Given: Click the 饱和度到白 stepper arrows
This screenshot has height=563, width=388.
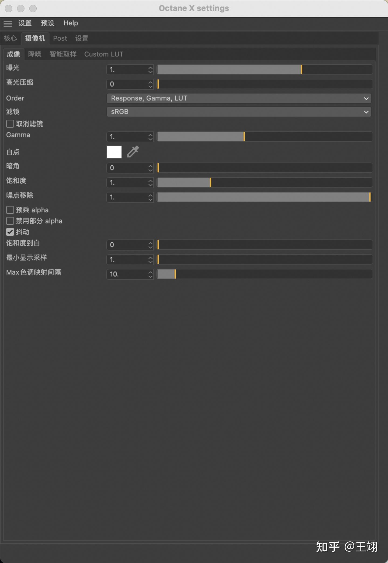Looking at the screenshot, I should pos(150,245).
